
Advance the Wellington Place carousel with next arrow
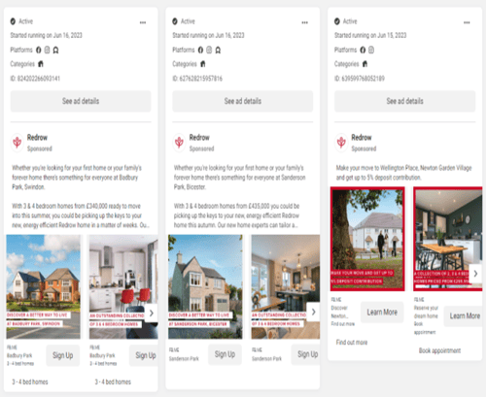(x=475, y=274)
